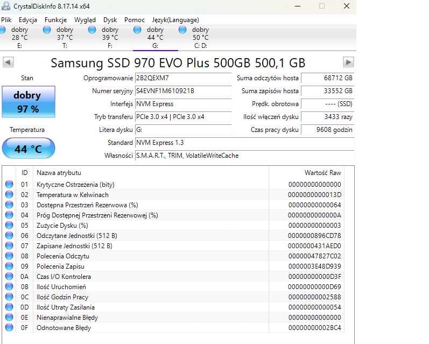Select the Ilość Godzin Pracy row name

(62, 297)
